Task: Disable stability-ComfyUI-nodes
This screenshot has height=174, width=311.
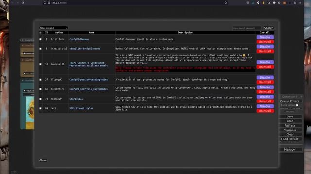Action: pos(265,47)
